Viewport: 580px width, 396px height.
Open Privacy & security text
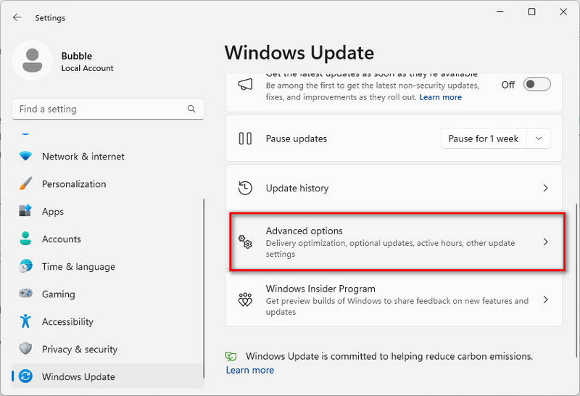pyautogui.click(x=80, y=349)
